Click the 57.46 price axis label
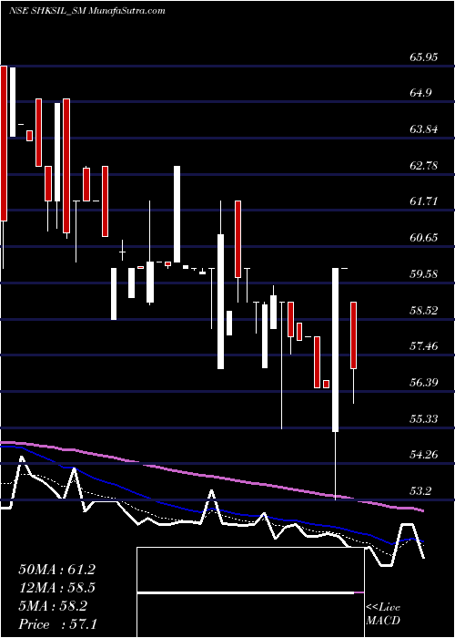The width and height of the screenshot is (455, 638). point(424,346)
